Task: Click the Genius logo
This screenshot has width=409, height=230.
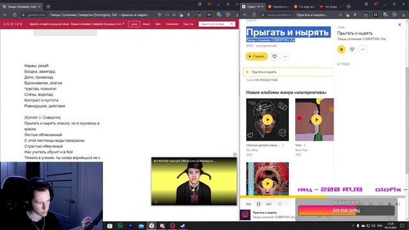Action: [13, 24]
